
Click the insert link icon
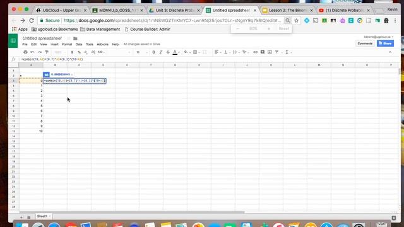[x=255, y=52]
